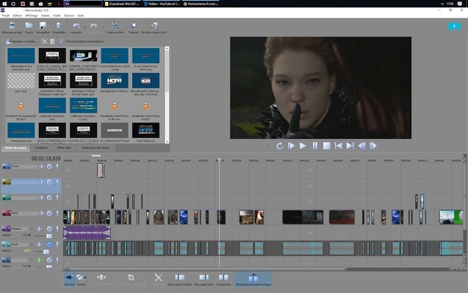Trim clip end with Découper la fin
Viewport: 468px width, 293px height.
coord(204,280)
